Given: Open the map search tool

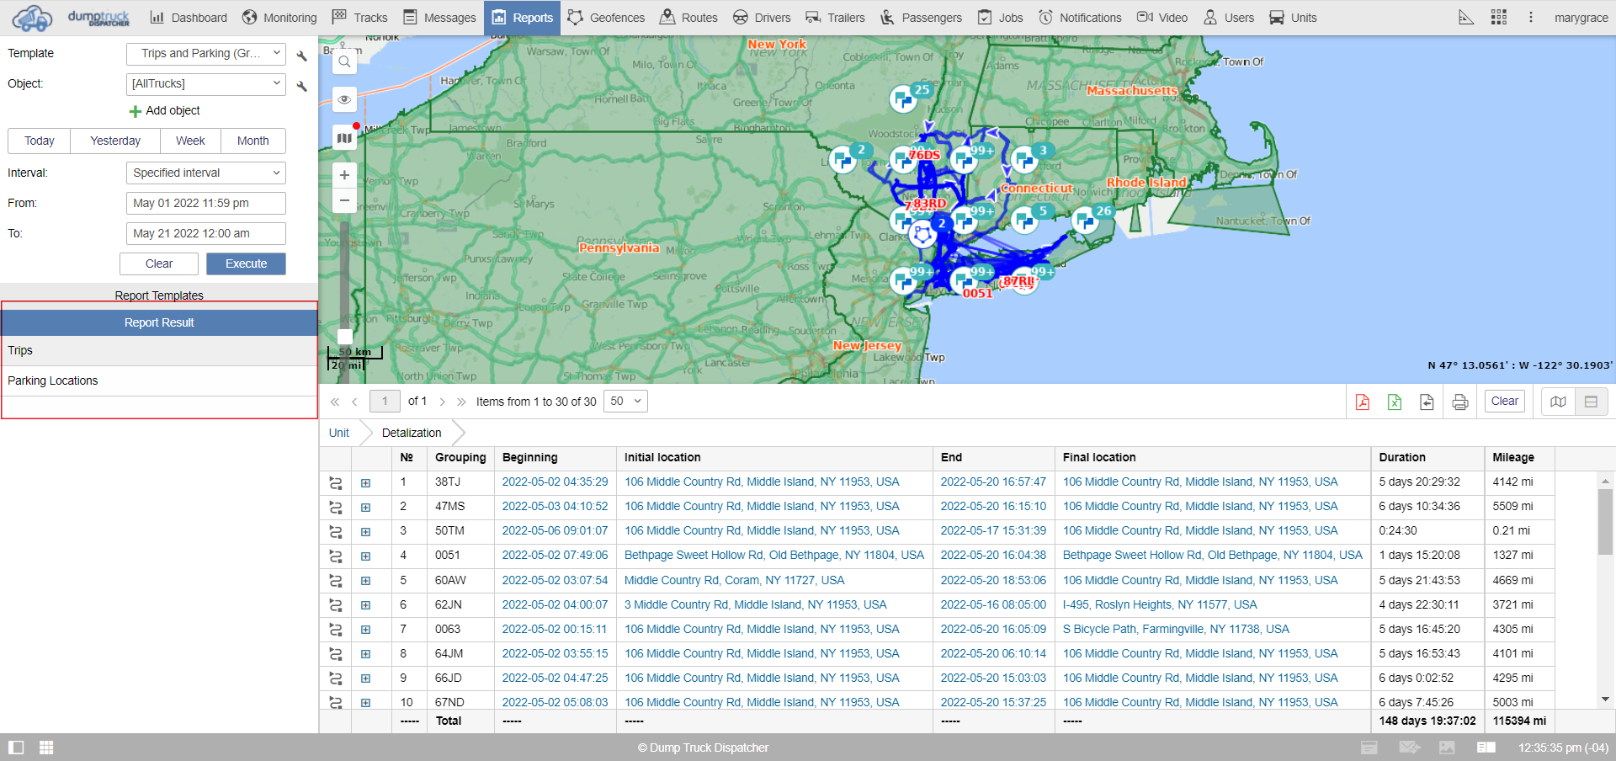Looking at the screenshot, I should tap(344, 62).
